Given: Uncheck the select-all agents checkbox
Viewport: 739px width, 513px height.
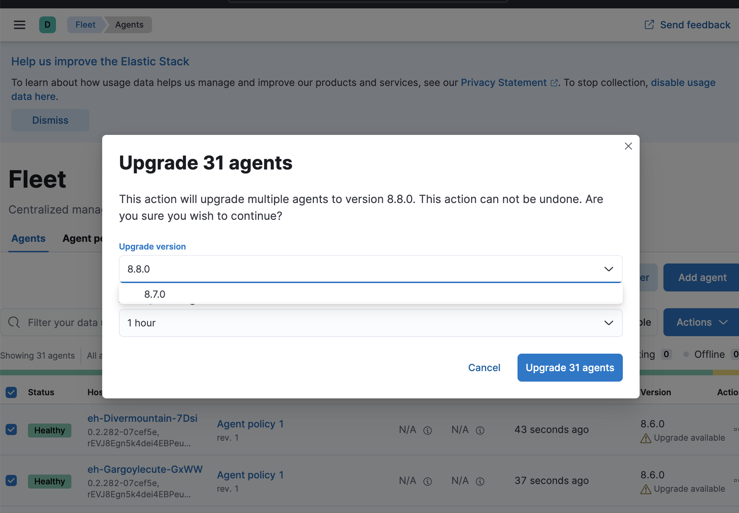Looking at the screenshot, I should pos(11,392).
